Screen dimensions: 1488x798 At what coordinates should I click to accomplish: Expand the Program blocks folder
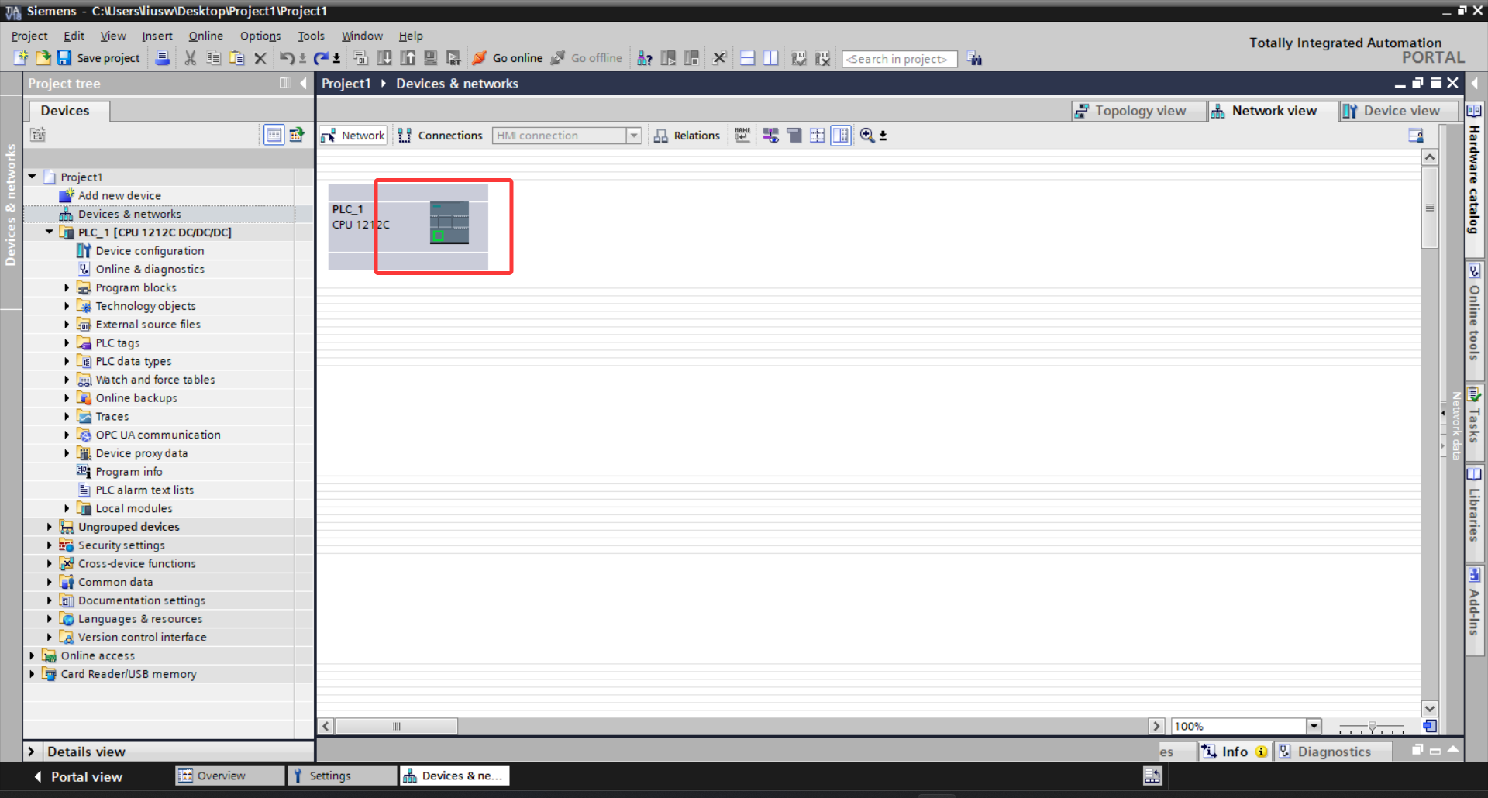67,287
